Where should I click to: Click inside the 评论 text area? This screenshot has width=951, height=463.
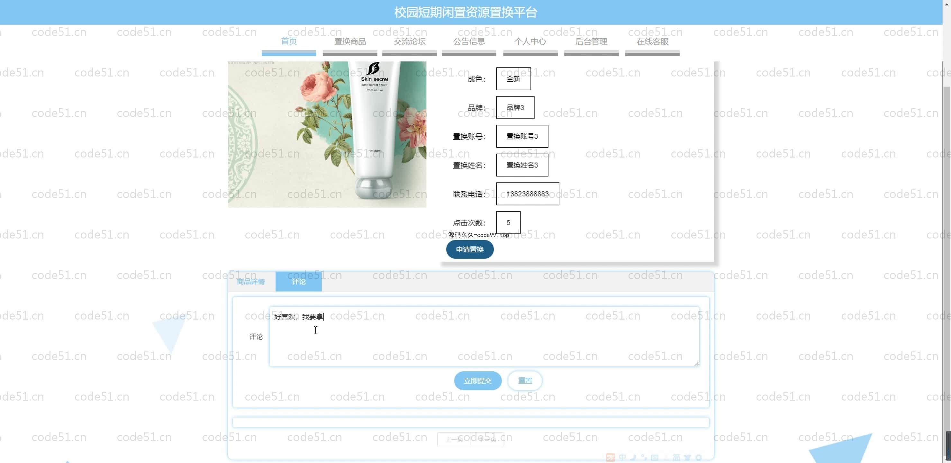(x=484, y=340)
